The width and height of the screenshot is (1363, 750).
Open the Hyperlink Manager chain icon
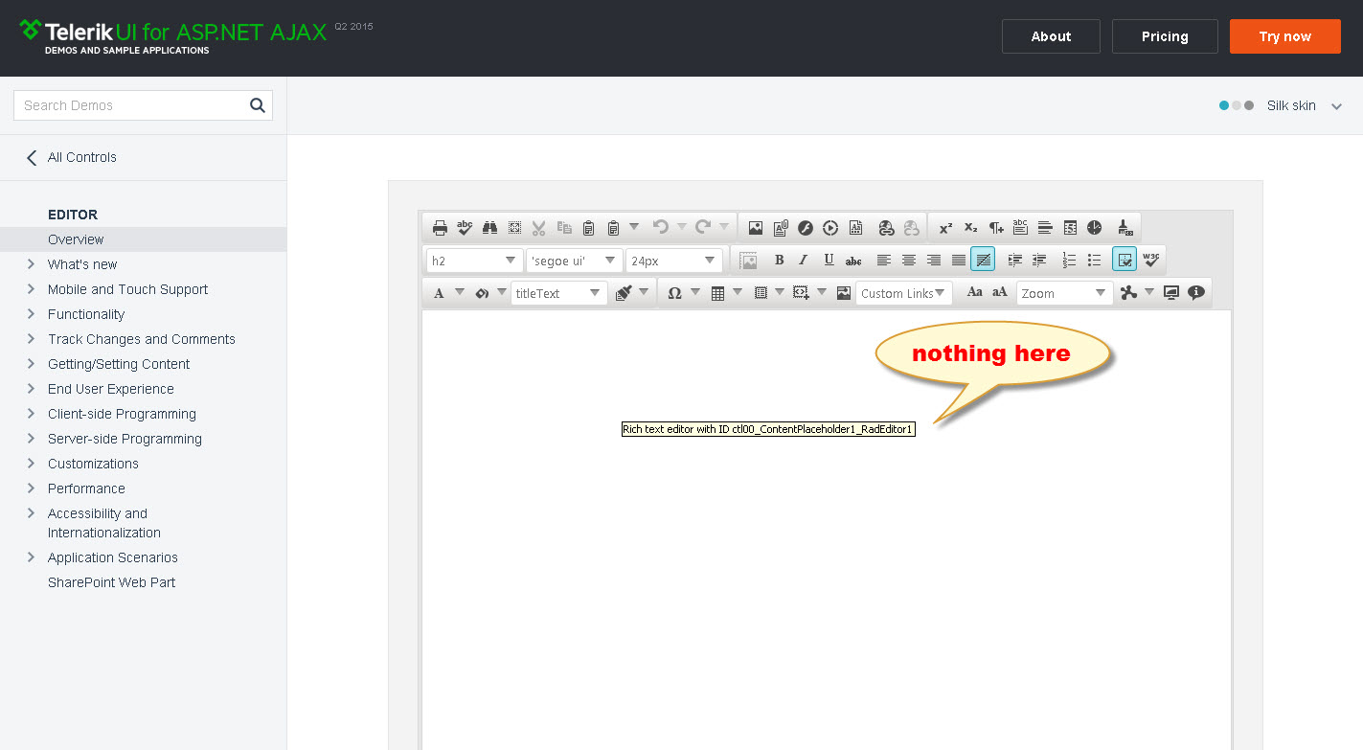click(886, 228)
